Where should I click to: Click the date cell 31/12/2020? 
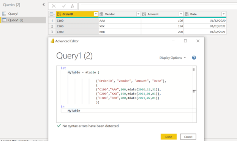pos(205,21)
